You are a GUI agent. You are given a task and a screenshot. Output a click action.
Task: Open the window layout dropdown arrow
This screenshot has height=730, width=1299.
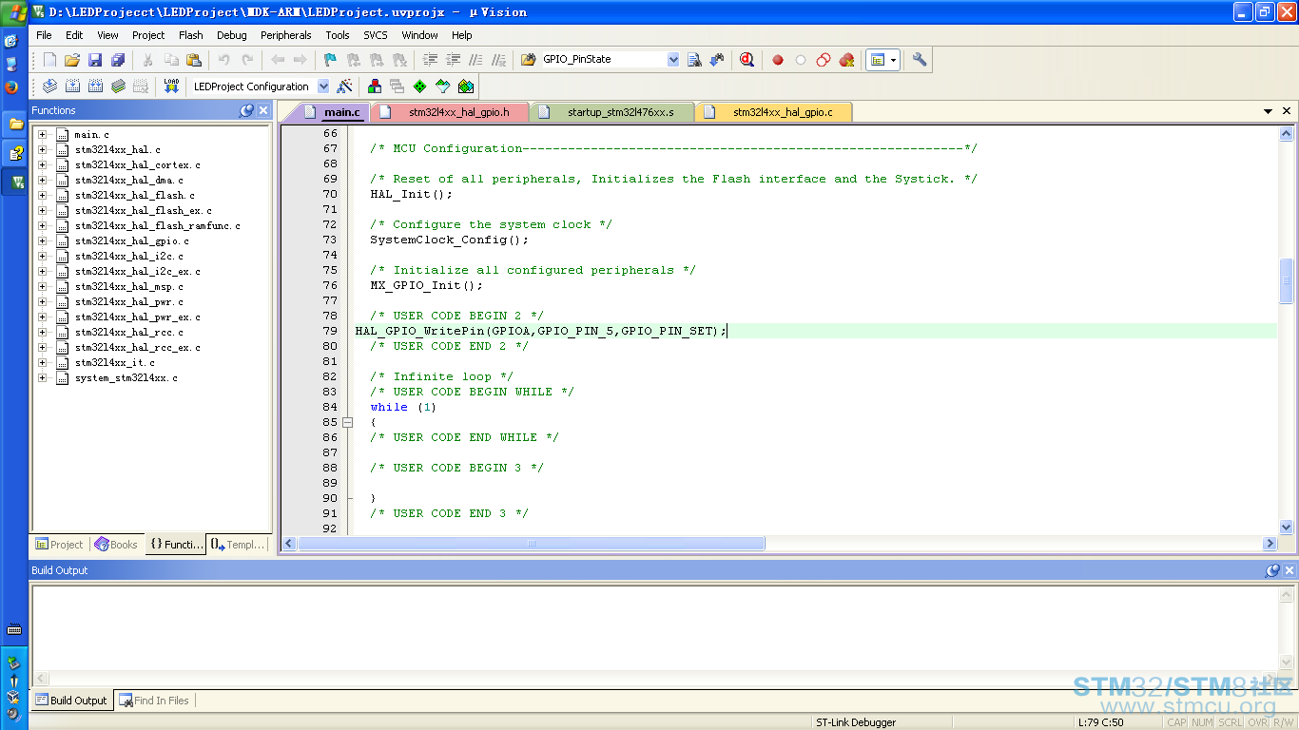click(893, 60)
